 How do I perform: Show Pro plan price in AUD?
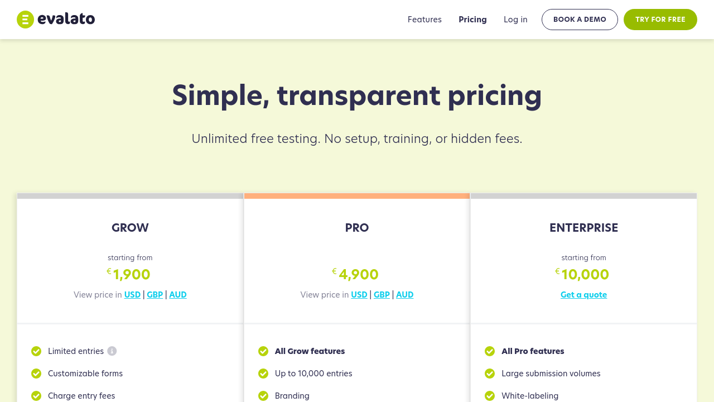[x=405, y=295]
